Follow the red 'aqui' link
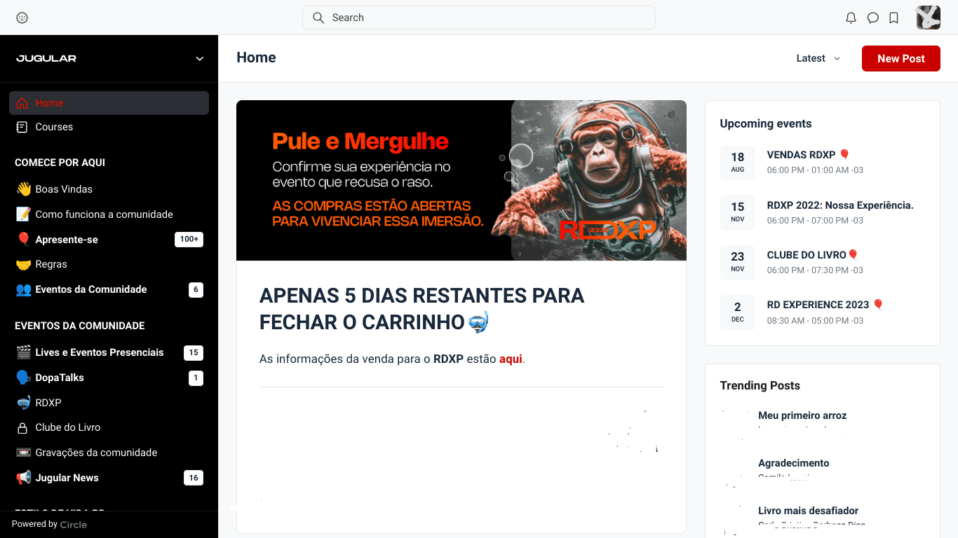 point(511,359)
